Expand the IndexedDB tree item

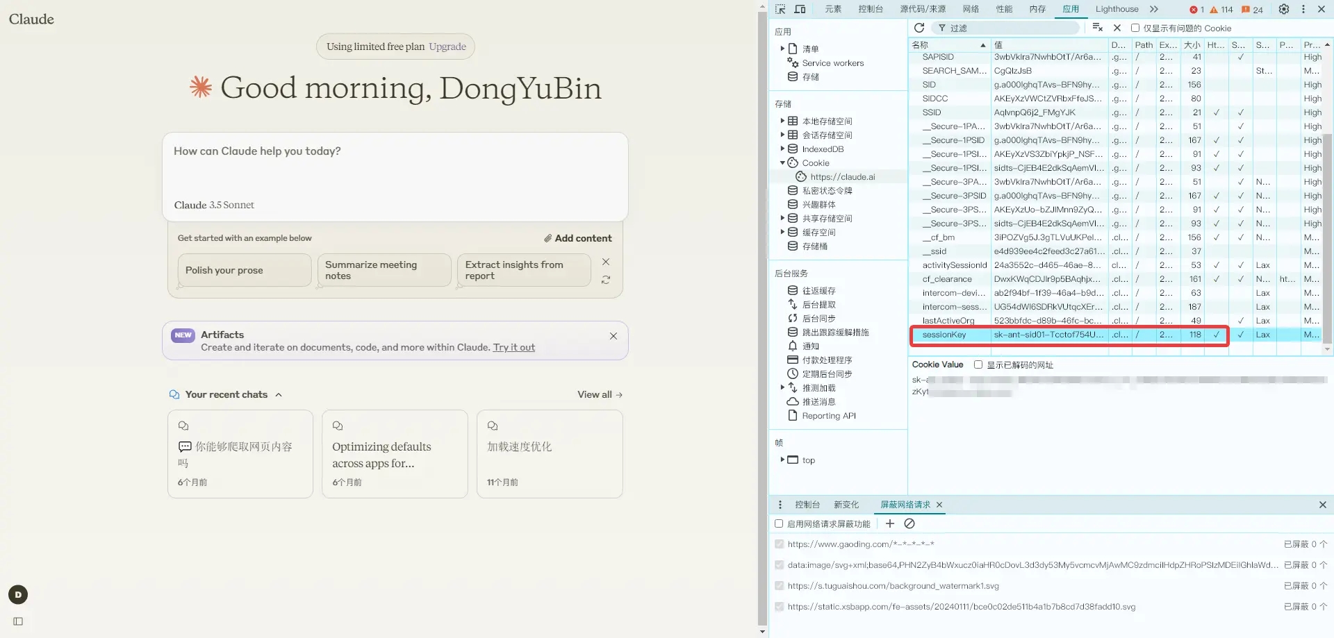782,149
